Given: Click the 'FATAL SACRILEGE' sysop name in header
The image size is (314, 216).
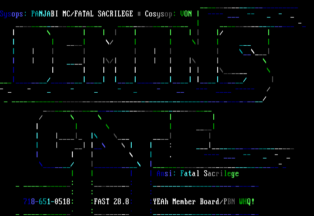Looking at the screenshot, I should pos(104,14).
